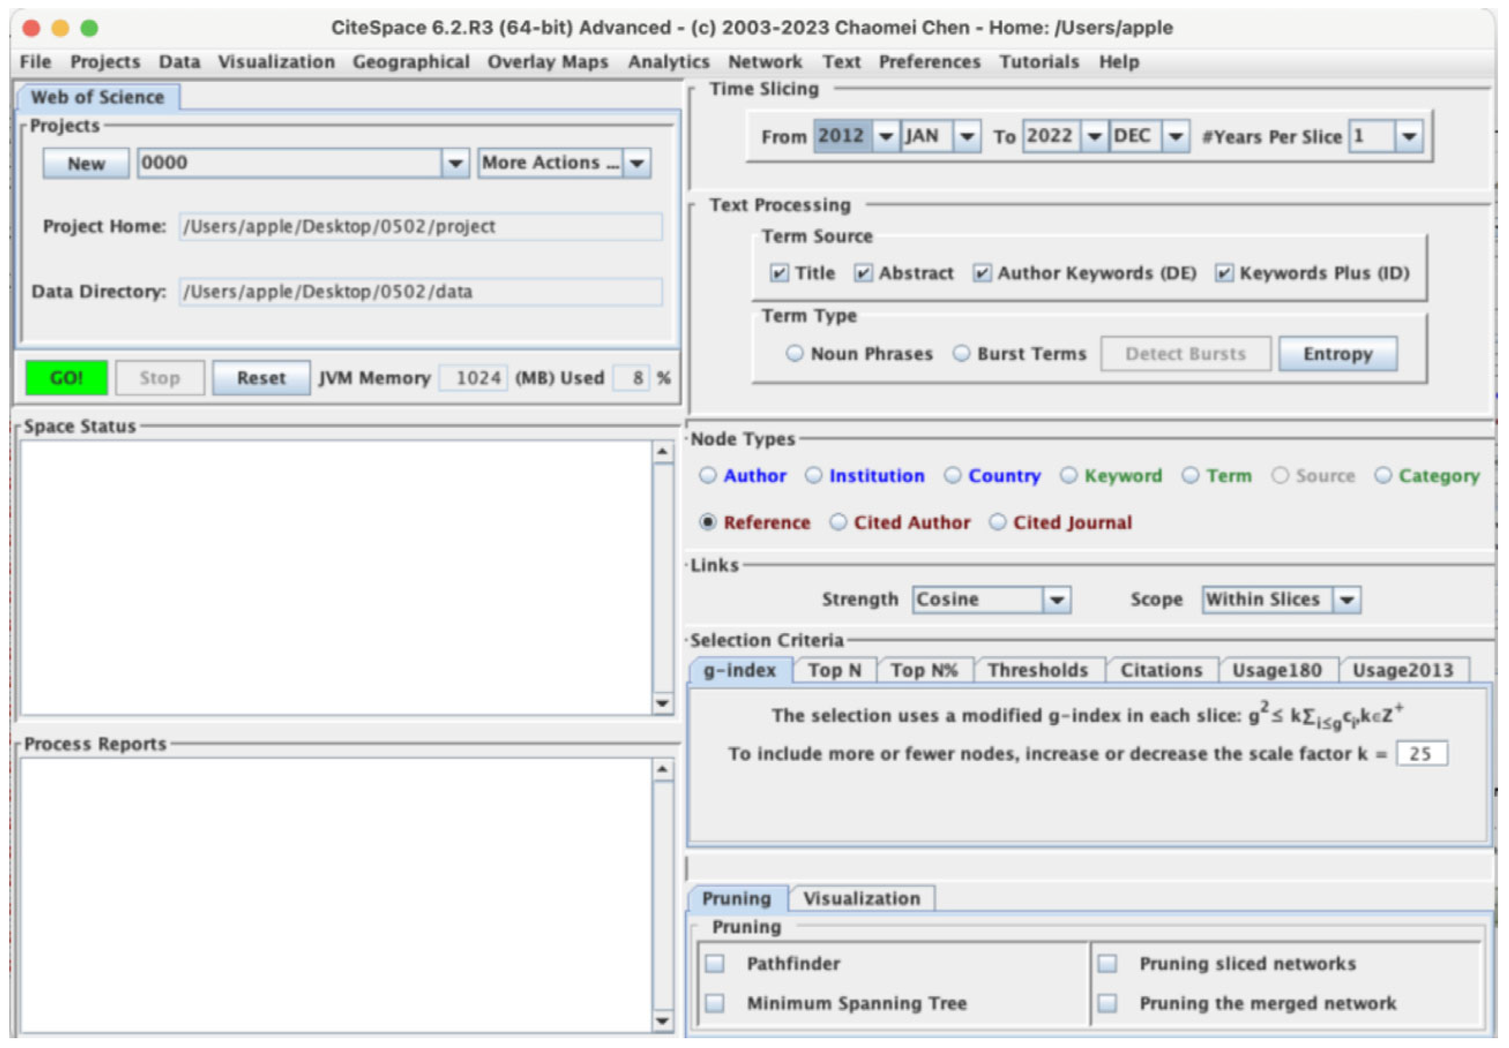Expand the Scope Within Slices dropdown
Image resolution: width=1509 pixels, height=1048 pixels.
coord(1347,600)
